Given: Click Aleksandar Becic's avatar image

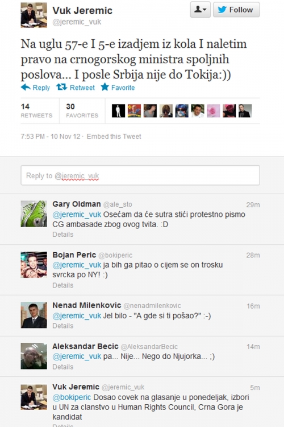Looking at the screenshot, I should (x=34, y=356).
